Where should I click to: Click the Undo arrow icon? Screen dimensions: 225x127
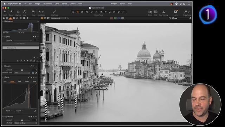pyautogui.click(x=40, y=12)
